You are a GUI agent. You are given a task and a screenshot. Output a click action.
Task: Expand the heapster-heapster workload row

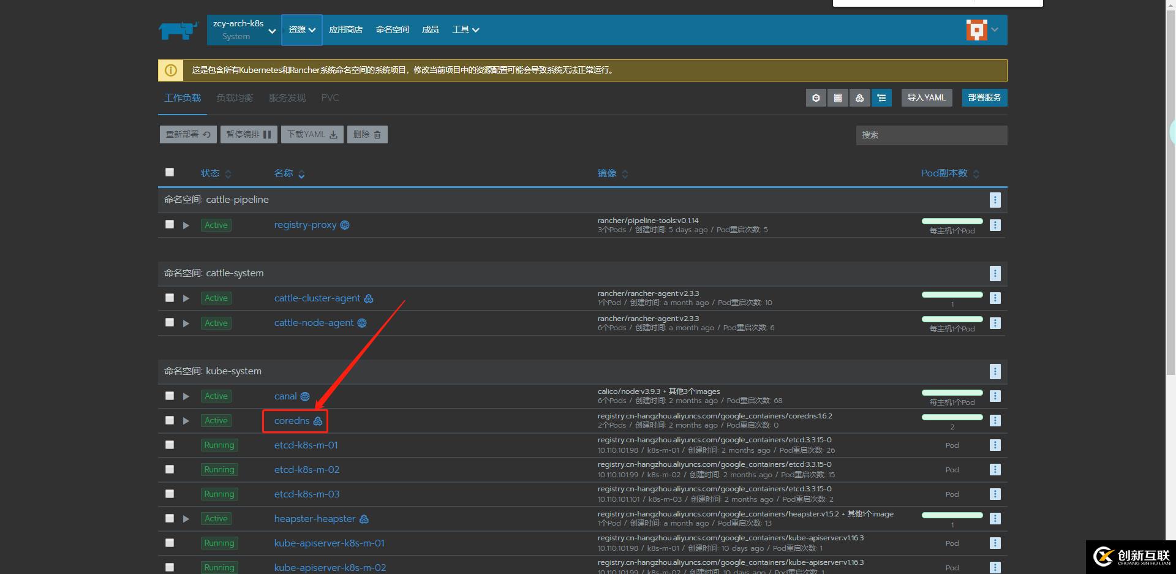coord(186,519)
